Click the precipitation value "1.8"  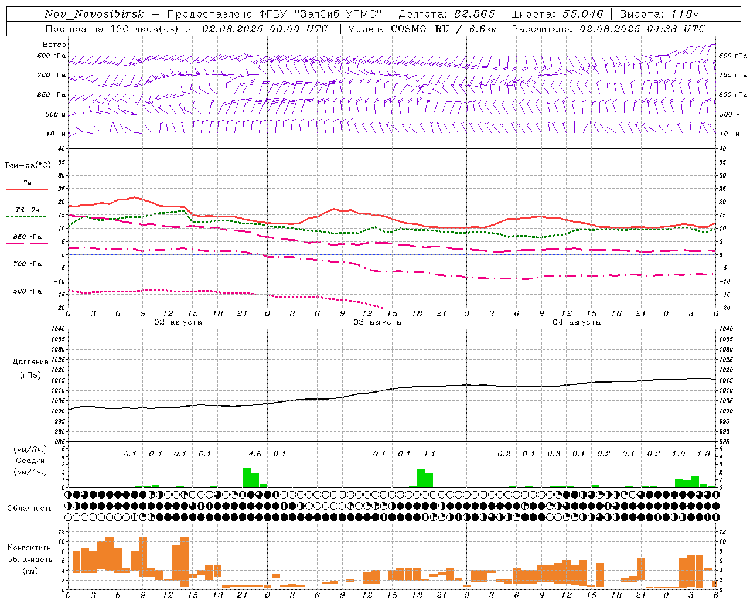pyautogui.click(x=703, y=454)
